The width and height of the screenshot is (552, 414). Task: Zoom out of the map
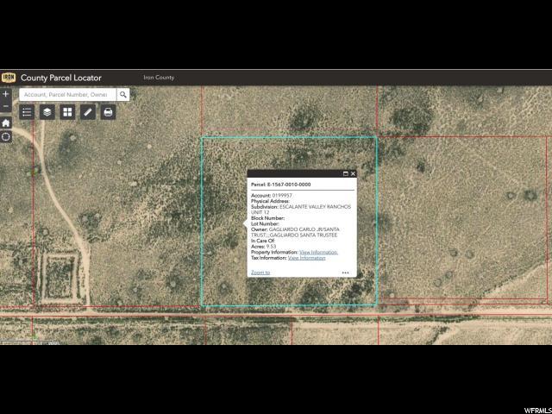[6, 106]
